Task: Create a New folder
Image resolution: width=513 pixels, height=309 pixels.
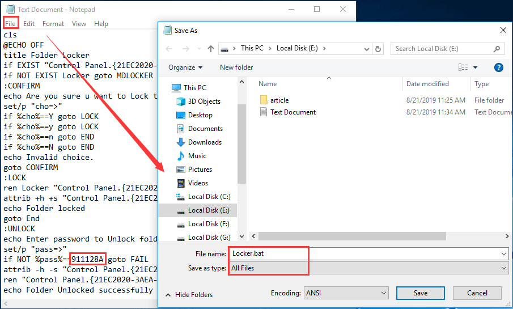Action: tap(236, 67)
